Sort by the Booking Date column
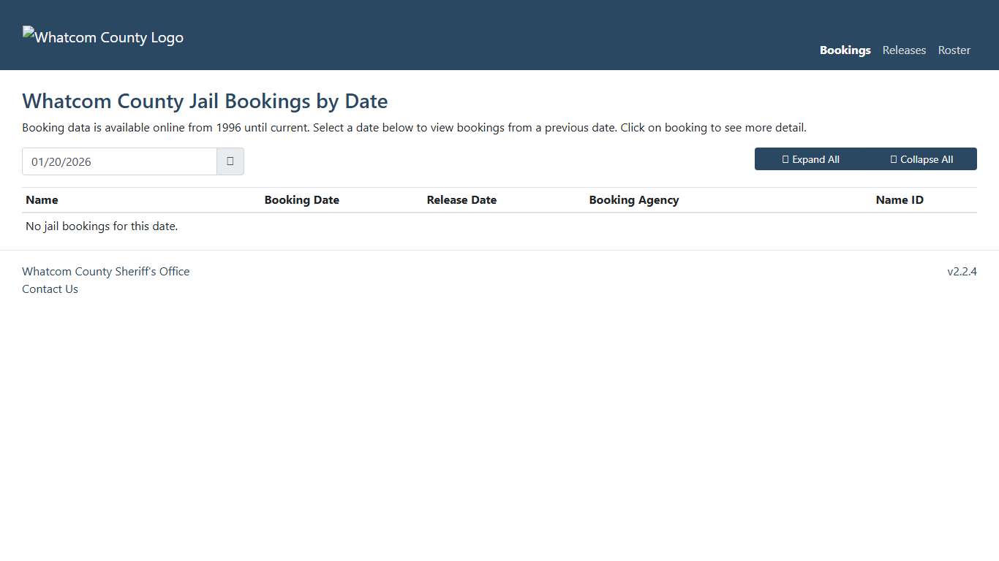This screenshot has height=561, width=999. [x=302, y=199]
